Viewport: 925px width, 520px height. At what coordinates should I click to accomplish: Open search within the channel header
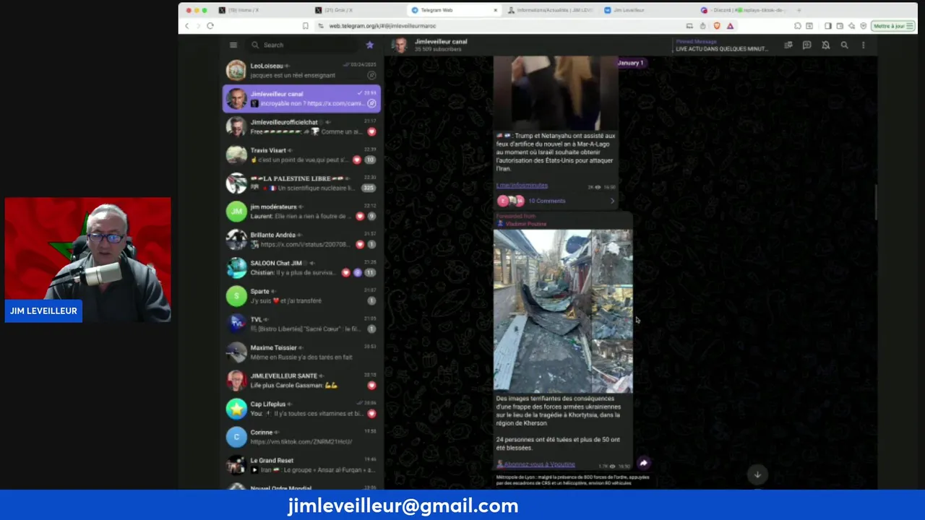[844, 45]
